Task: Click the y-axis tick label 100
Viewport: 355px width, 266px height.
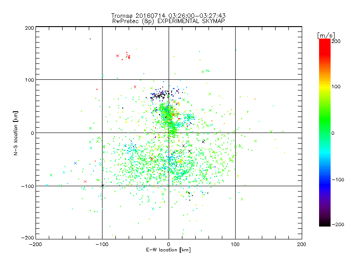Action: coord(29,80)
